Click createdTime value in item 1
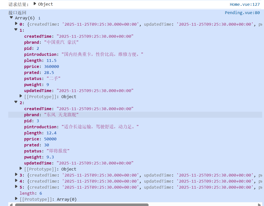264x206 pixels. 95,36
